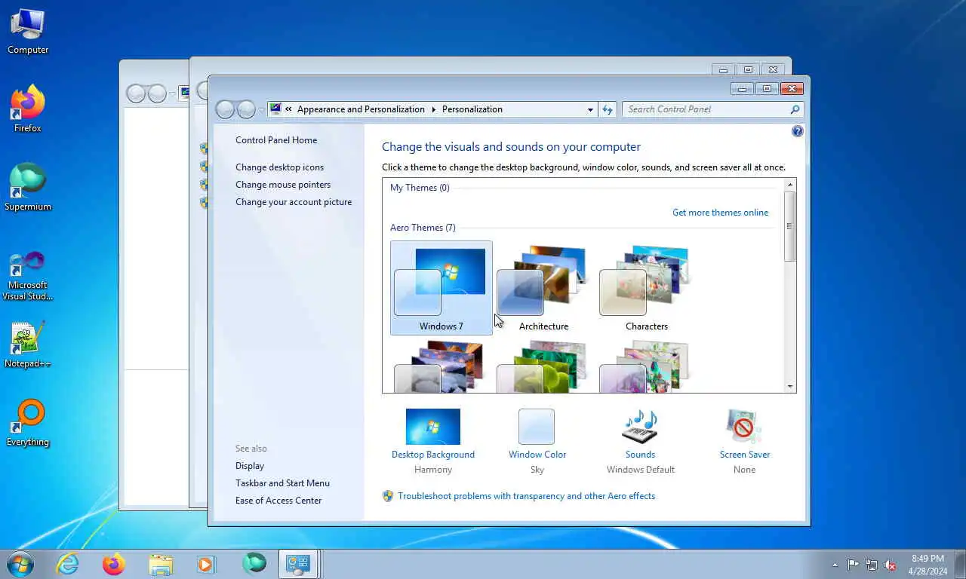Click Change your account picture link
Image resolution: width=966 pixels, height=579 pixels.
tap(294, 202)
